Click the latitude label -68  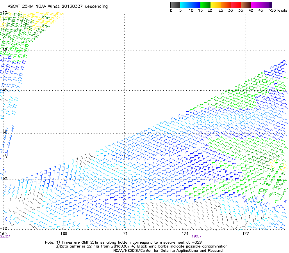[x=4, y=178]
